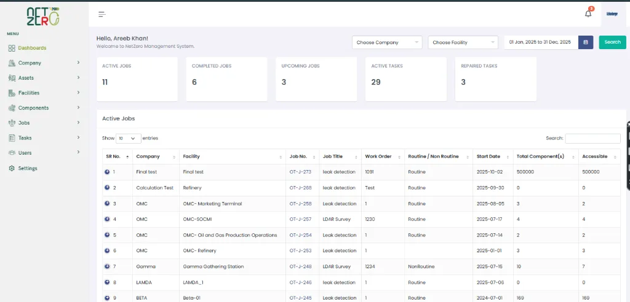Expand row 6 OMC- Refinery plus icon
Viewport: 630px width, 302px height.
[107, 250]
